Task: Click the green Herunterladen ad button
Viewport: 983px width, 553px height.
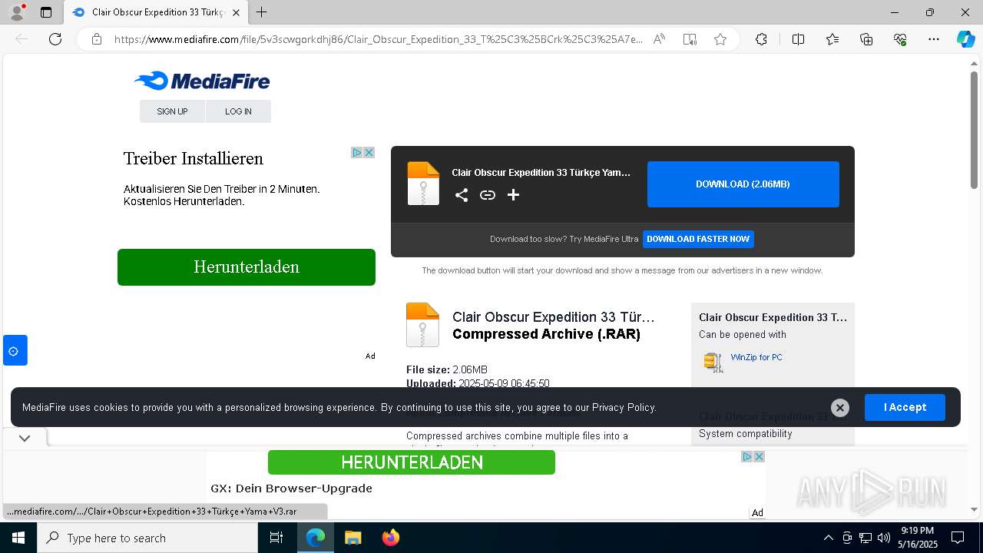Action: (247, 267)
